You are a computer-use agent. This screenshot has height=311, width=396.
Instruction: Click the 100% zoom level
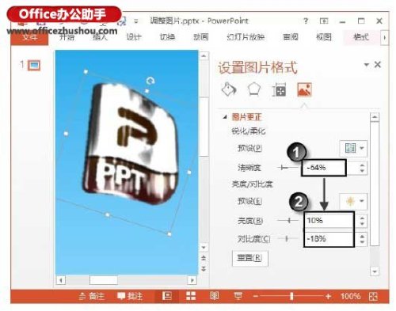(350, 296)
